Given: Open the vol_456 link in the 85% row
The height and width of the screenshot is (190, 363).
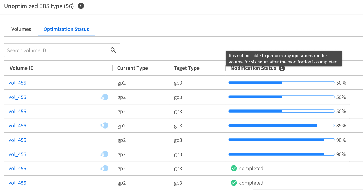Looking at the screenshot, I should [x=17, y=126].
